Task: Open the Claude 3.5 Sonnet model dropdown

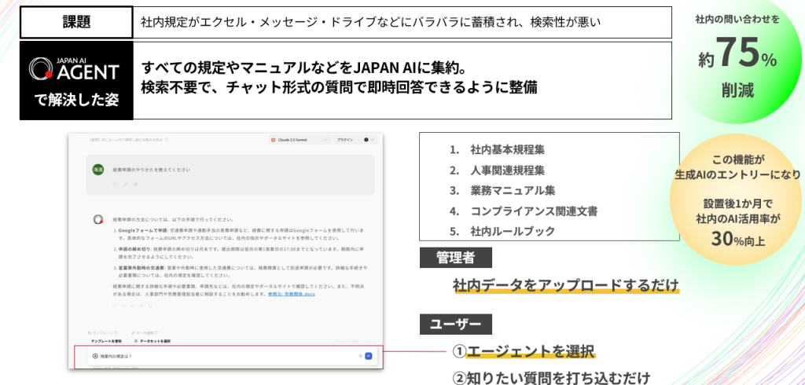Action: 300,140
